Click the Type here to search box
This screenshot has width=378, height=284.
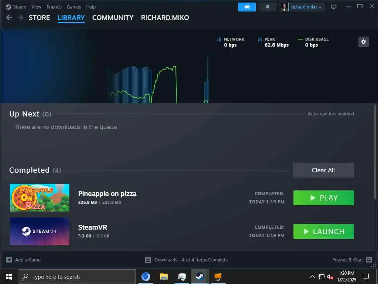click(x=77, y=277)
